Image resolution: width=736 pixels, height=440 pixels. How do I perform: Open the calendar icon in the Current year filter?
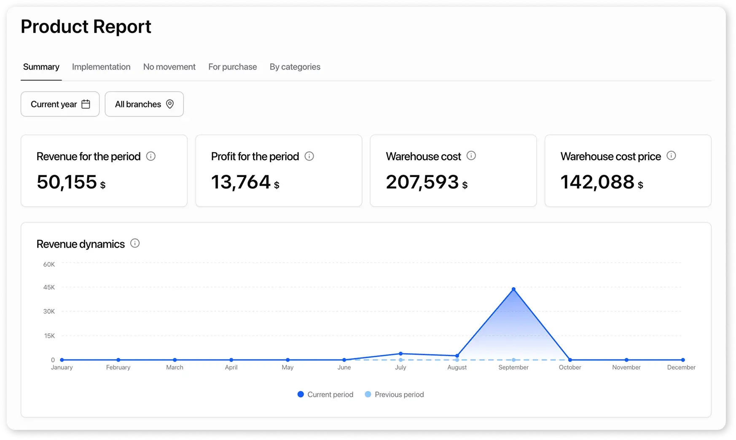click(86, 104)
